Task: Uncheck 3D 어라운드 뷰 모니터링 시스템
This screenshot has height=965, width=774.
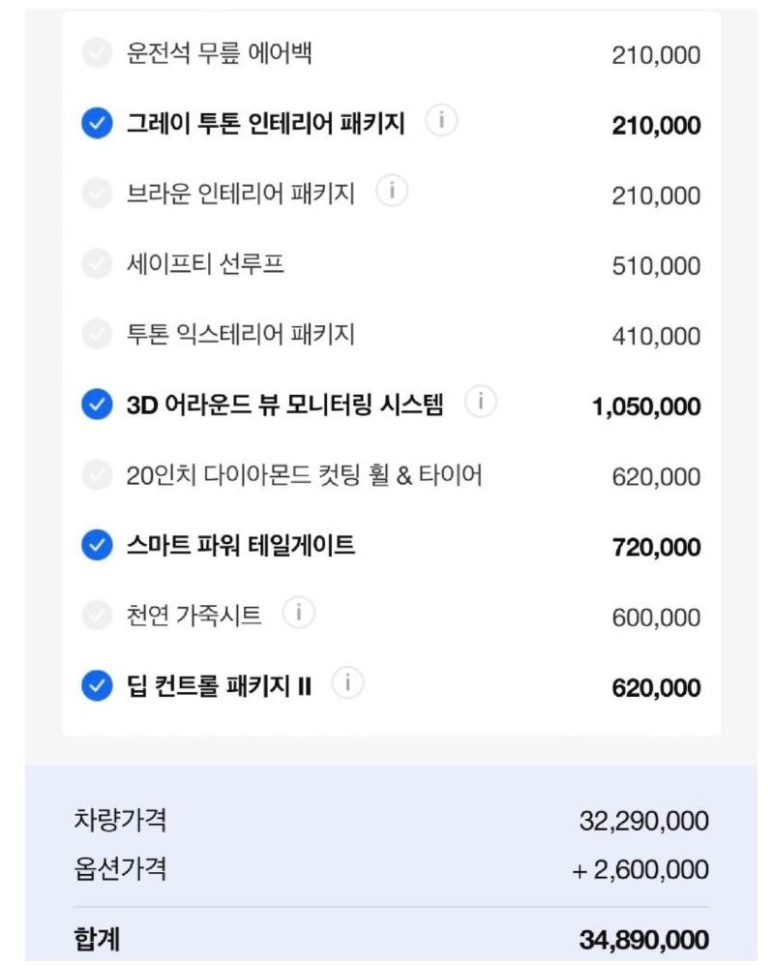Action: (97, 405)
